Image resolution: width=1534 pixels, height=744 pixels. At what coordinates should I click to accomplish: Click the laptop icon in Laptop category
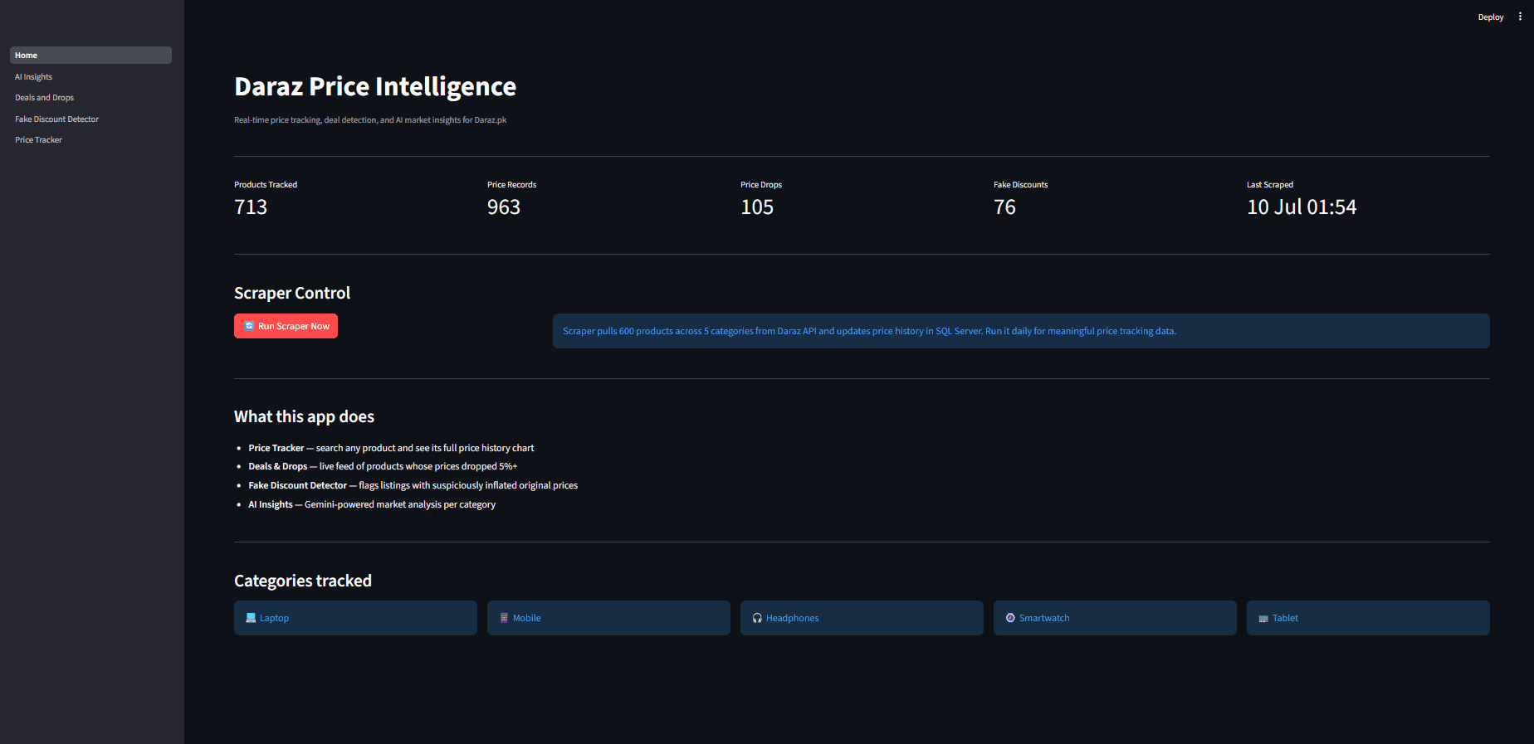point(251,618)
